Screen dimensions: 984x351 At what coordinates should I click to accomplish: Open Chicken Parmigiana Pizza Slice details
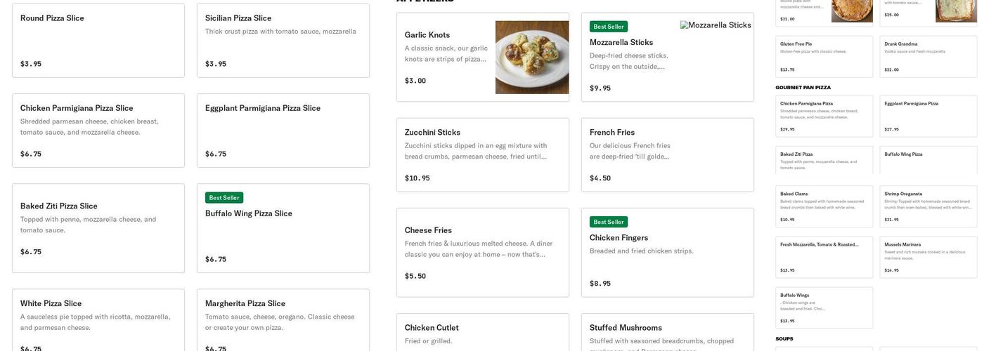click(x=98, y=131)
